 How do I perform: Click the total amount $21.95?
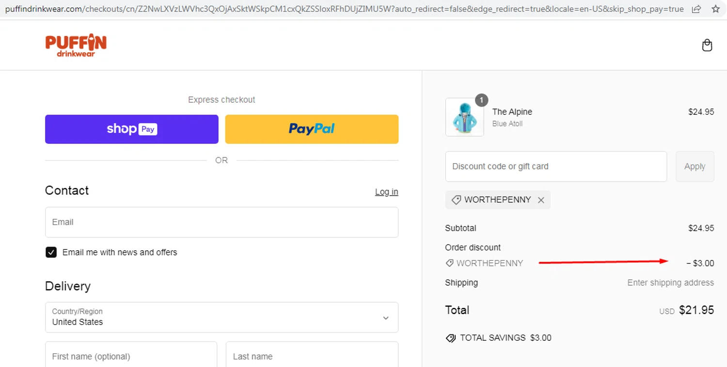[696, 310]
